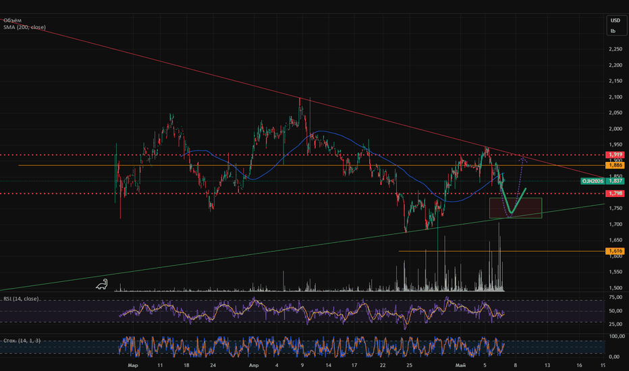The width and height of the screenshot is (629, 371).
Task: Click the orange 1,886 price level label
Action: pos(615,165)
